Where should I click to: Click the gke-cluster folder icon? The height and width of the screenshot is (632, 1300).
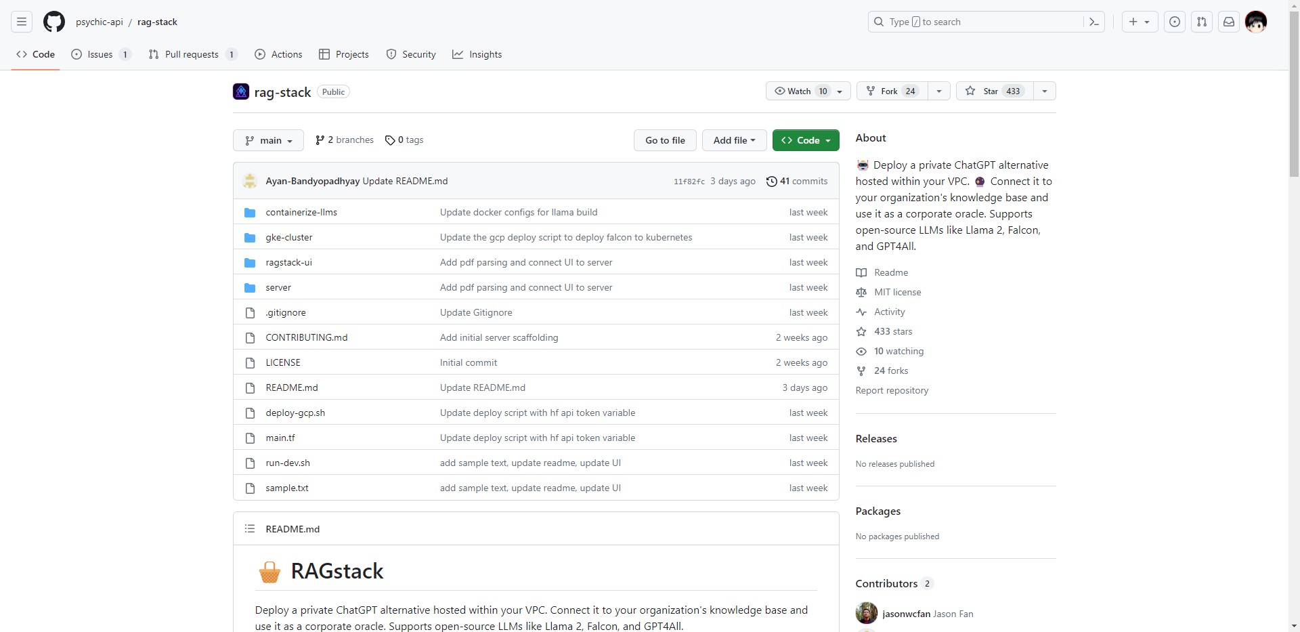(250, 237)
